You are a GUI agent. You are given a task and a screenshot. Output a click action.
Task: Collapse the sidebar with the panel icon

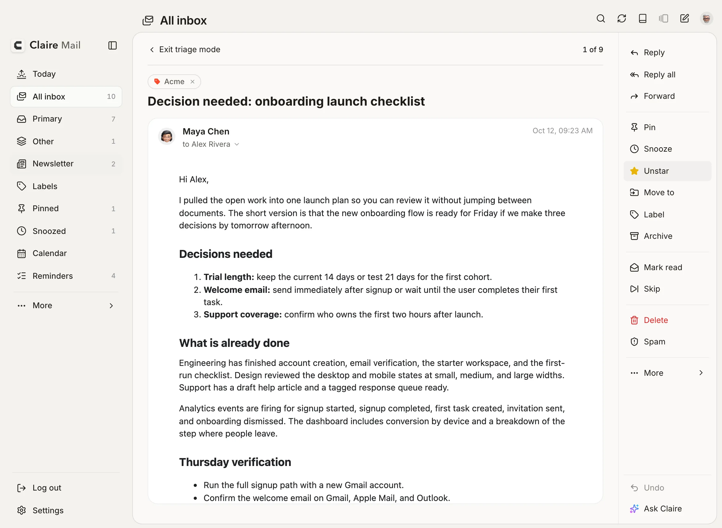coord(112,45)
